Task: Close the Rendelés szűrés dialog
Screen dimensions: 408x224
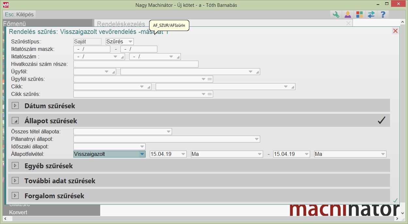Action: [x=395, y=31]
